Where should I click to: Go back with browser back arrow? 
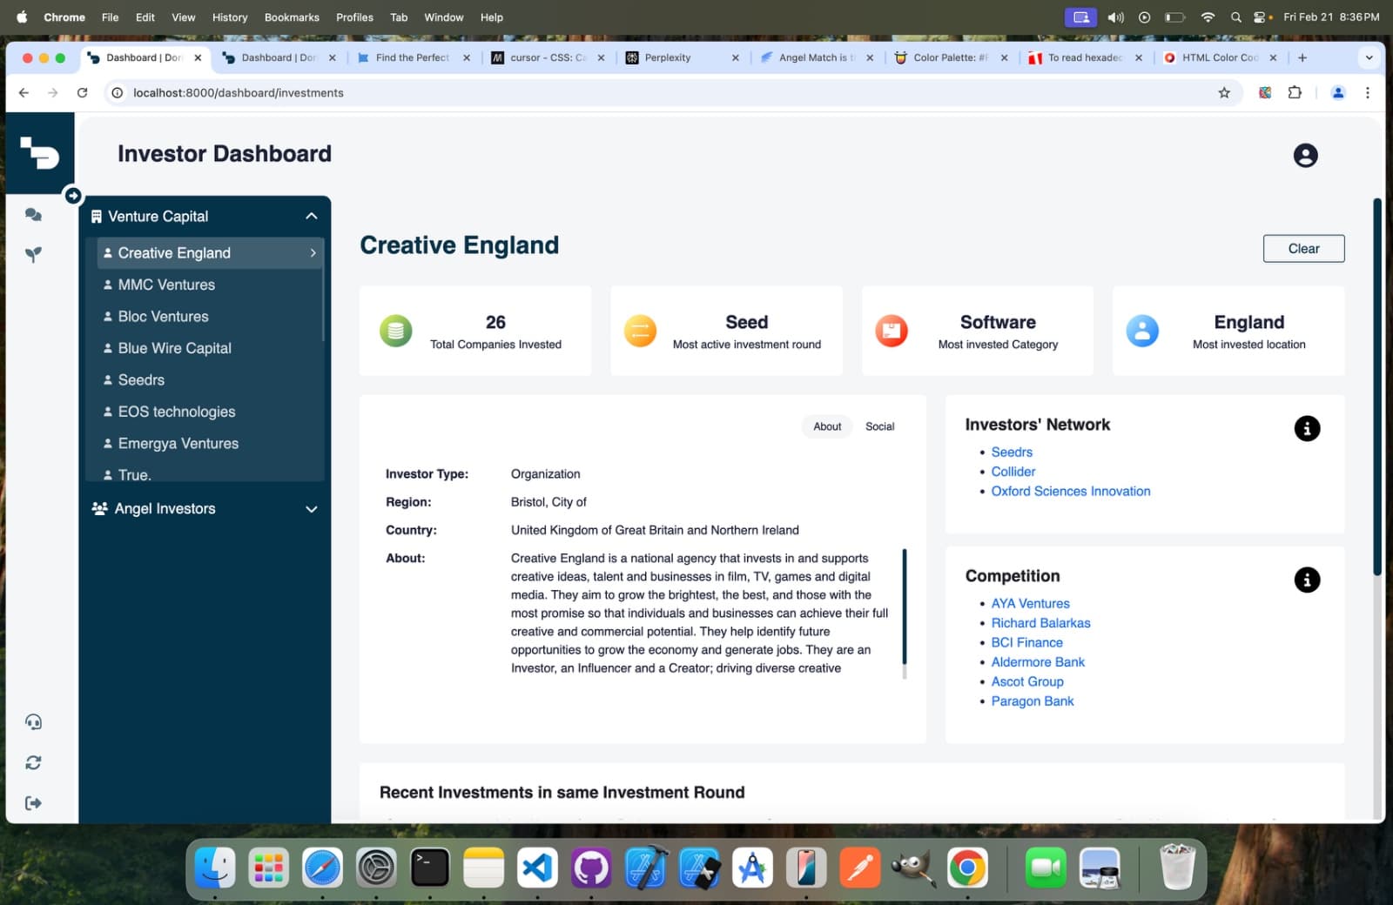pyautogui.click(x=24, y=93)
